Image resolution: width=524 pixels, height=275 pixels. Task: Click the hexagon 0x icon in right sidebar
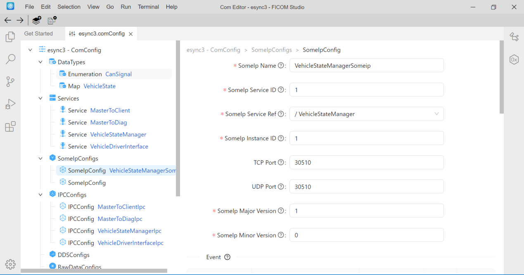point(514,59)
